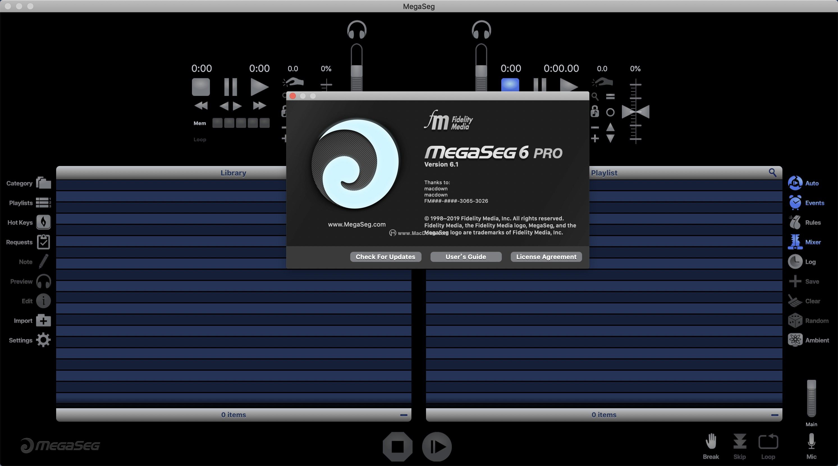Viewport: 838px width, 466px height.
Task: Click the Playlist search magnifier icon
Action: coord(772,172)
